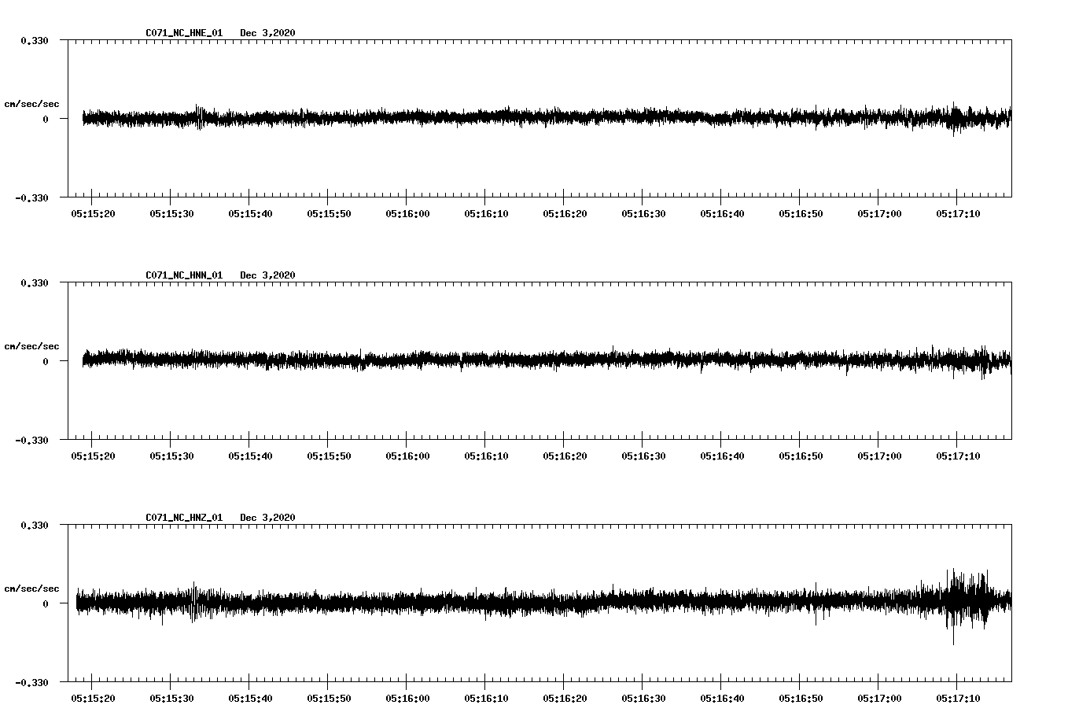Select the 0.330 amplitude label on top plot

(x=34, y=39)
